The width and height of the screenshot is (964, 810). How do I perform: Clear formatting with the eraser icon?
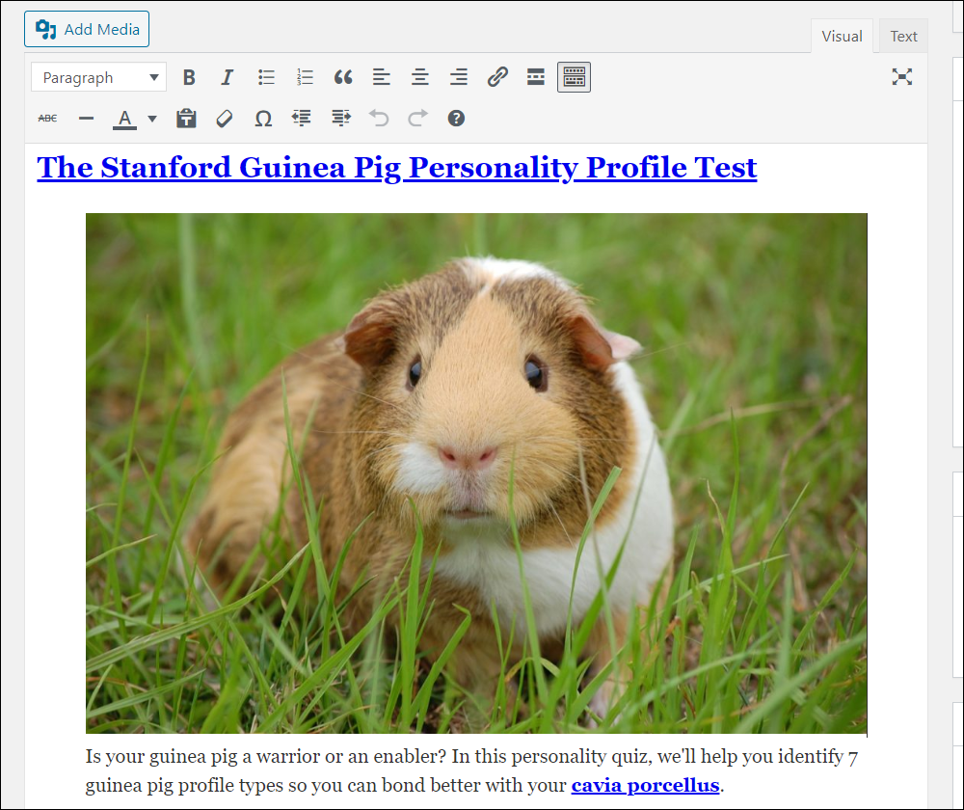[225, 118]
